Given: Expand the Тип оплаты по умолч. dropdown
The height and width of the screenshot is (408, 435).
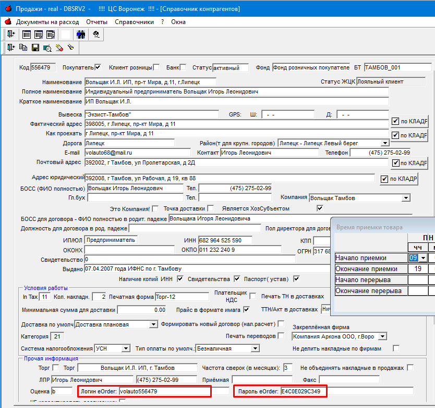Looking at the screenshot, I should [x=255, y=348].
